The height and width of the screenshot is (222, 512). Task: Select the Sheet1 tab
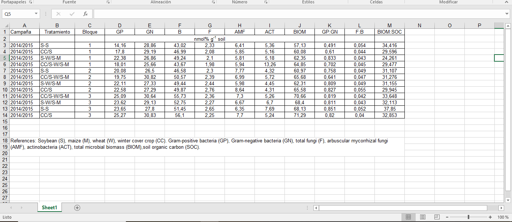pos(49,208)
